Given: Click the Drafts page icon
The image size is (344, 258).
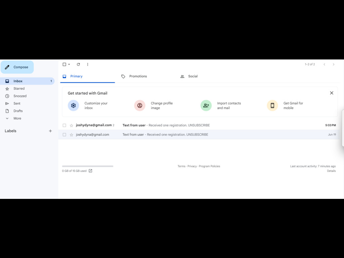Looking at the screenshot, I should (x=7, y=111).
